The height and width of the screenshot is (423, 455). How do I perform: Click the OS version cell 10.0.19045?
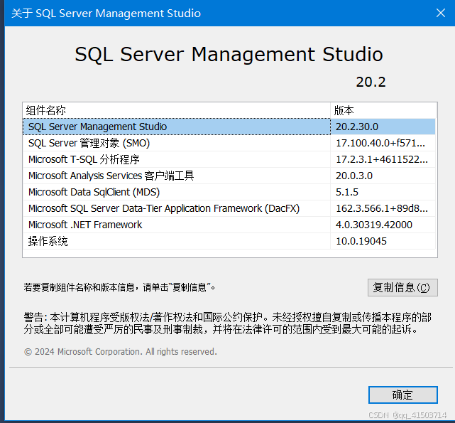point(361,241)
